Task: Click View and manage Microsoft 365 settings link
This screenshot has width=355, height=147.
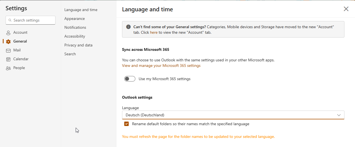Action: click(x=161, y=65)
